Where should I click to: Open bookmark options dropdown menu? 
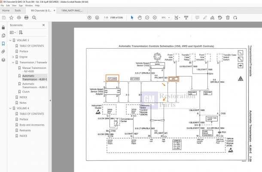(x=13, y=32)
